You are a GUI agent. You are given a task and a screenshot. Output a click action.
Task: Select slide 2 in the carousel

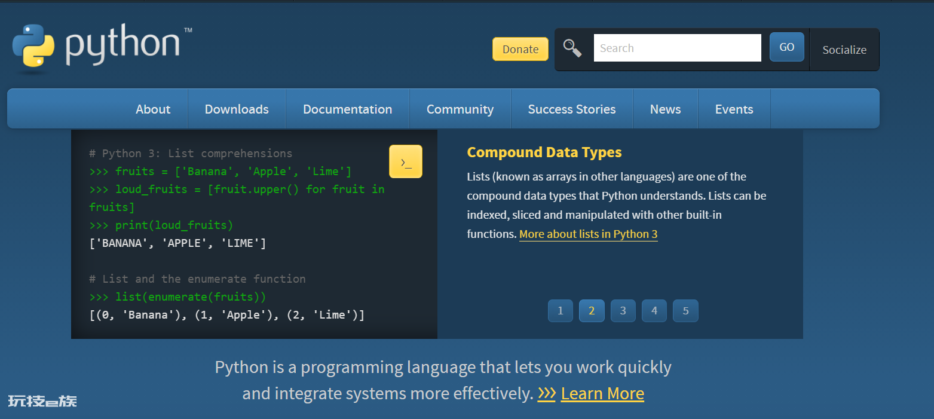coord(592,311)
